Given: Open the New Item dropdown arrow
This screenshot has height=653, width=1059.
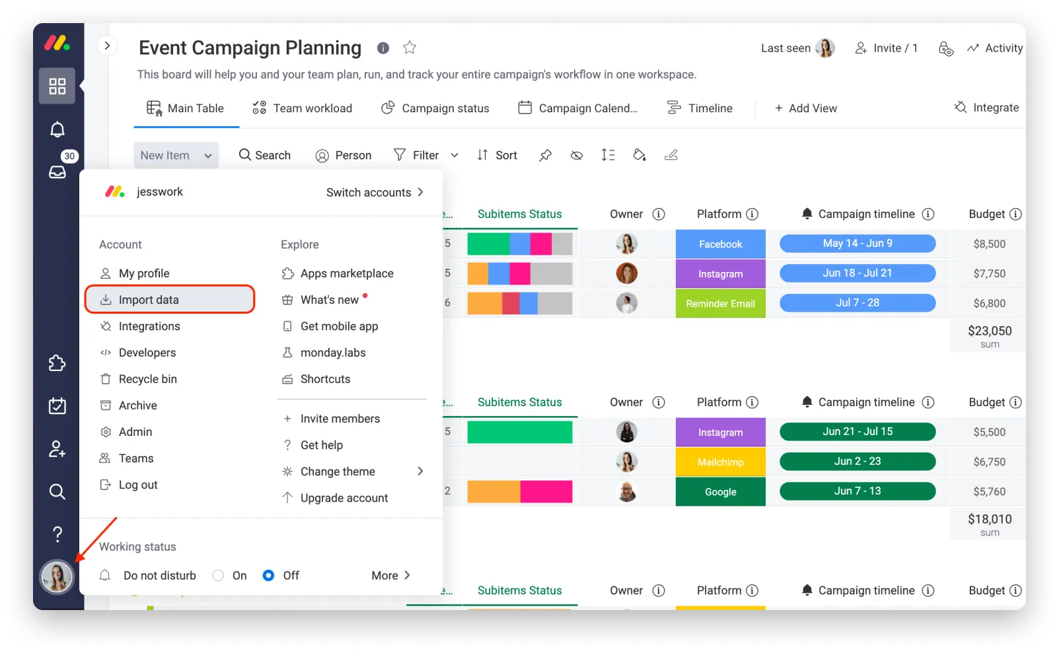Looking at the screenshot, I should pyautogui.click(x=208, y=156).
